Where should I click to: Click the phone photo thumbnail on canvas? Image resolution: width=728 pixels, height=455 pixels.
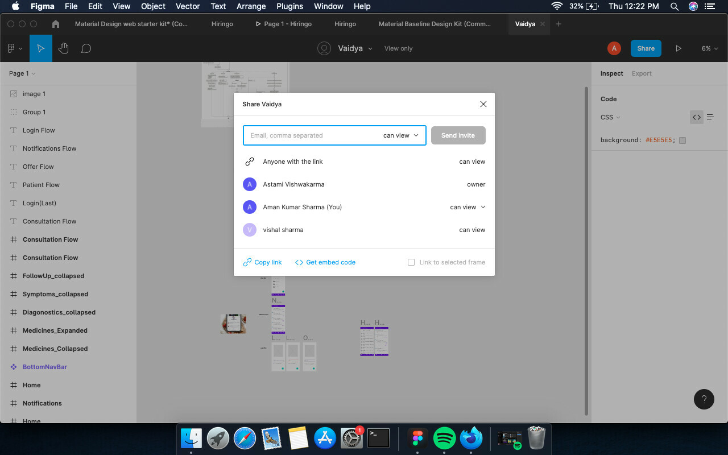pos(233,324)
